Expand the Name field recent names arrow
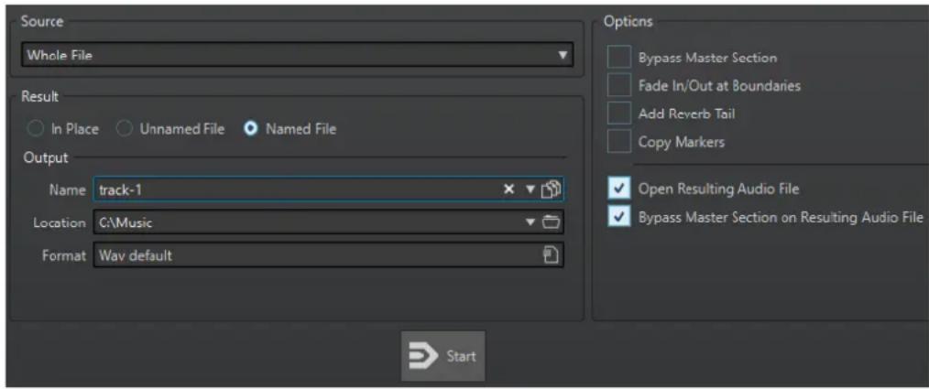Screen dimensions: 929x389 coord(530,189)
